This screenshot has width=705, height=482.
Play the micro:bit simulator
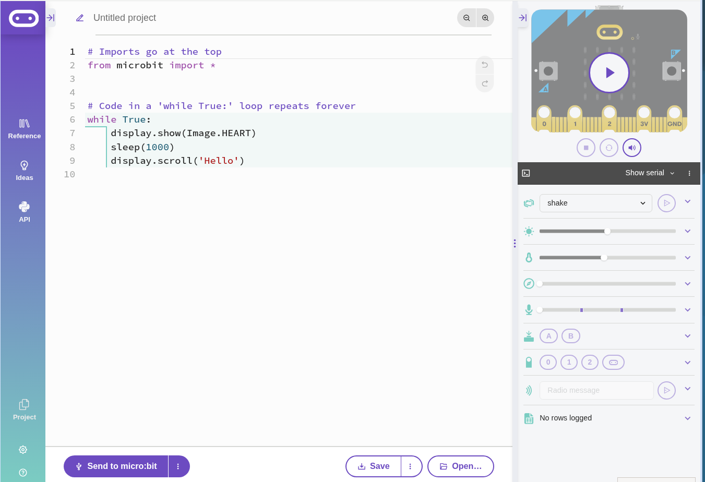pos(609,73)
